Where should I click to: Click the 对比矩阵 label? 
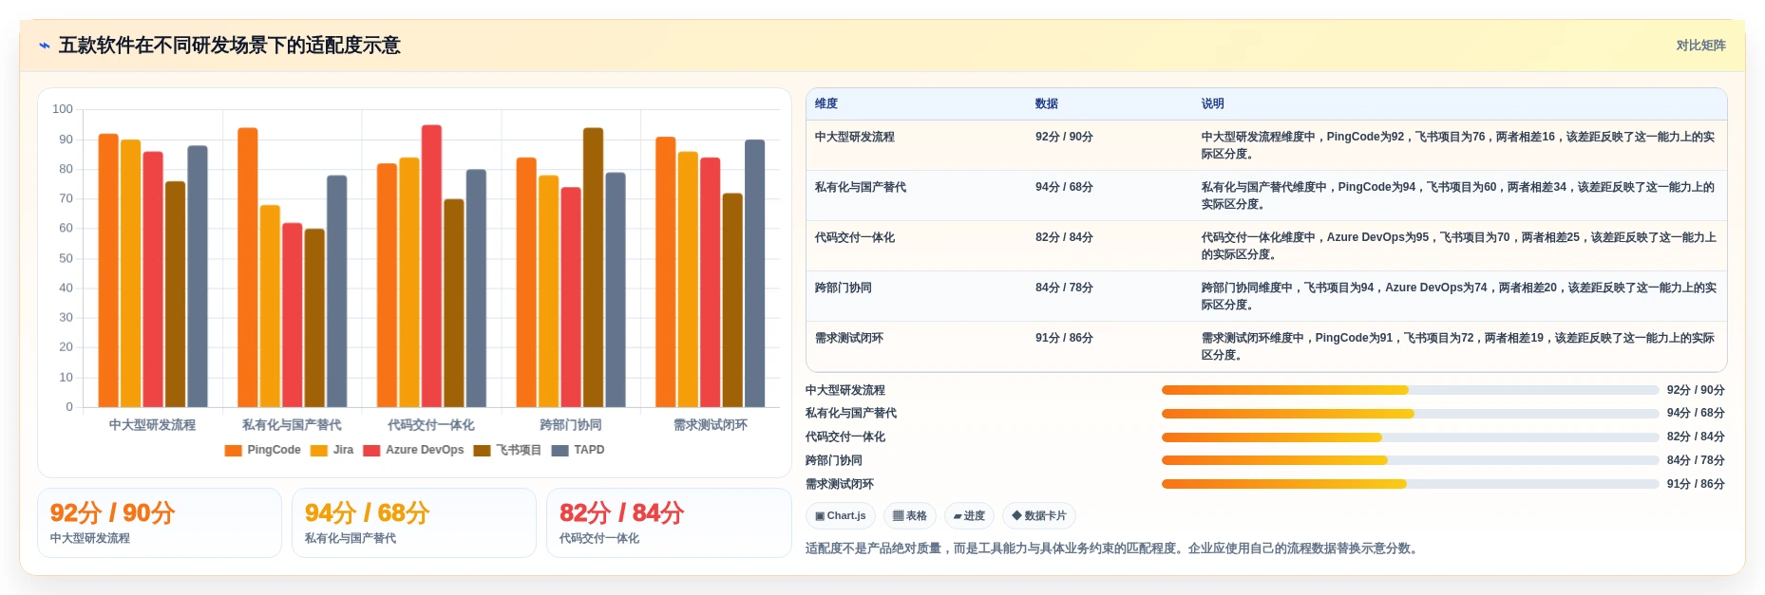pyautogui.click(x=1700, y=46)
